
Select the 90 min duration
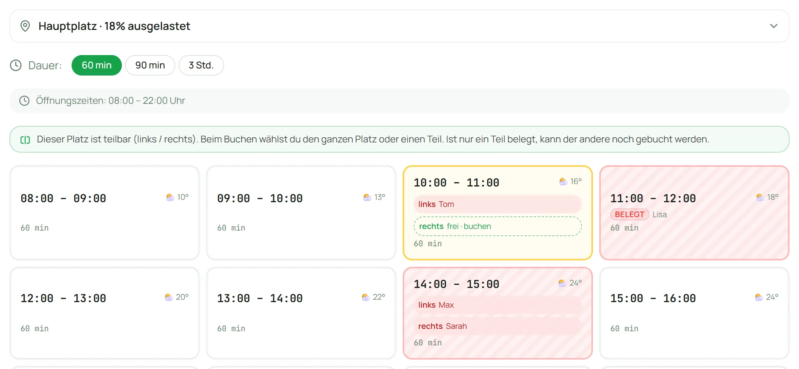[x=150, y=65]
